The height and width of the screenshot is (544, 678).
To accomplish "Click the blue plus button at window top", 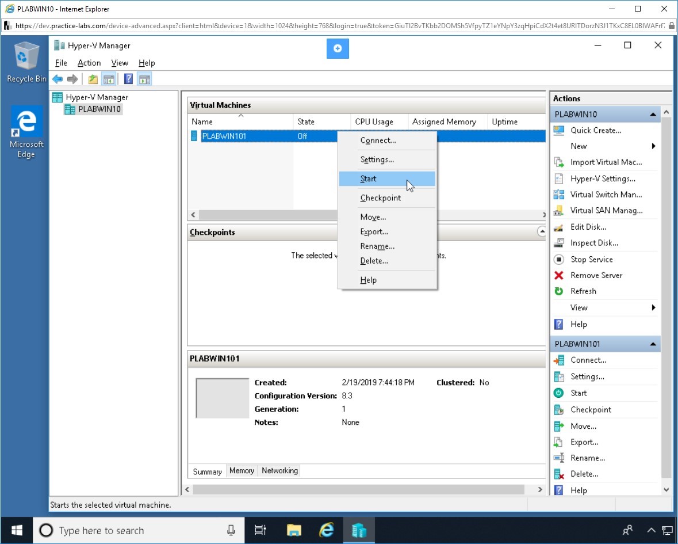I will (338, 48).
